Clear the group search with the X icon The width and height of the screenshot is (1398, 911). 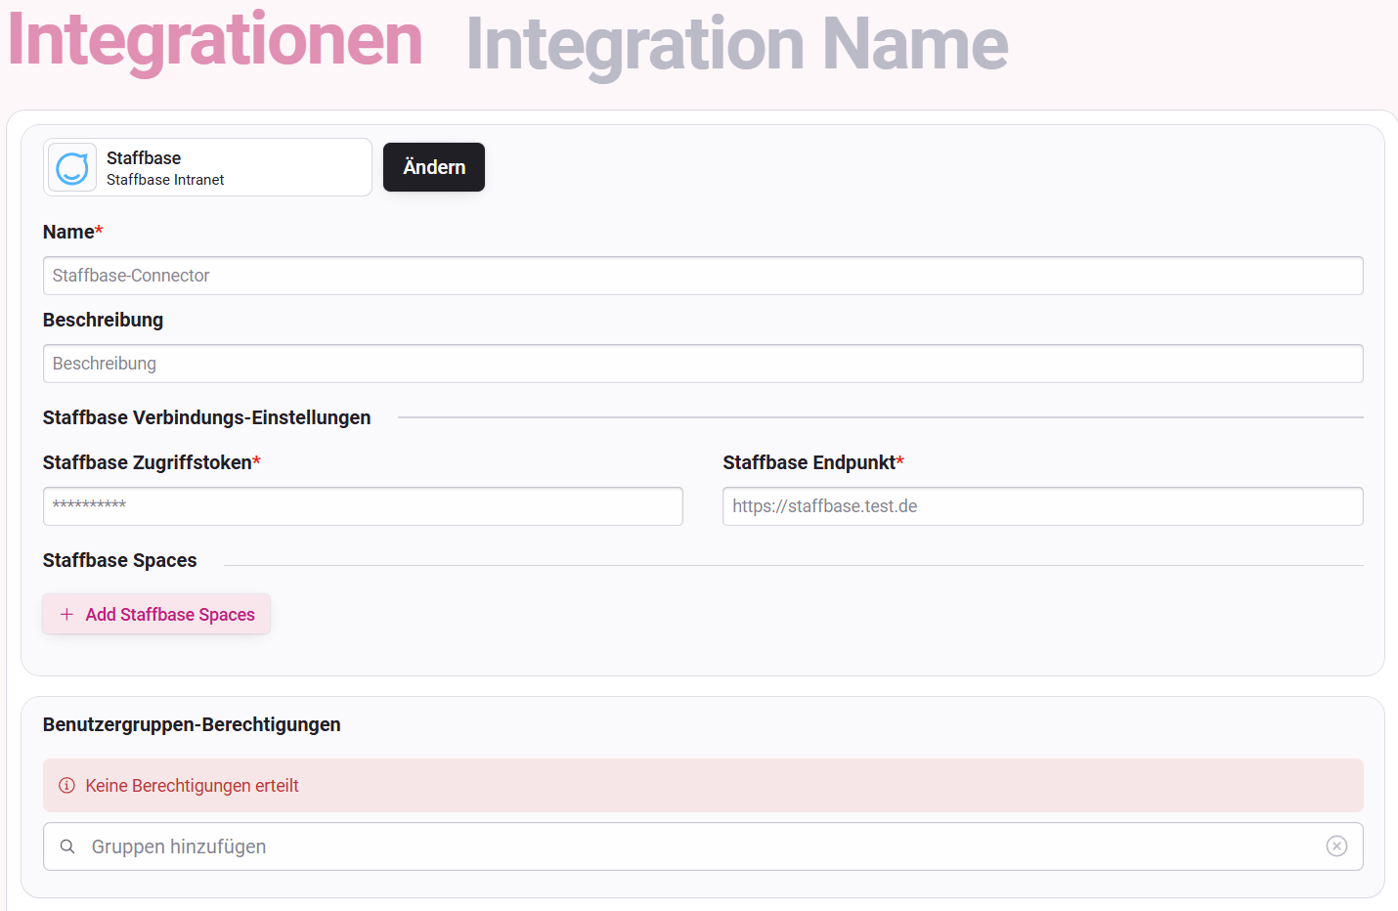(1336, 846)
